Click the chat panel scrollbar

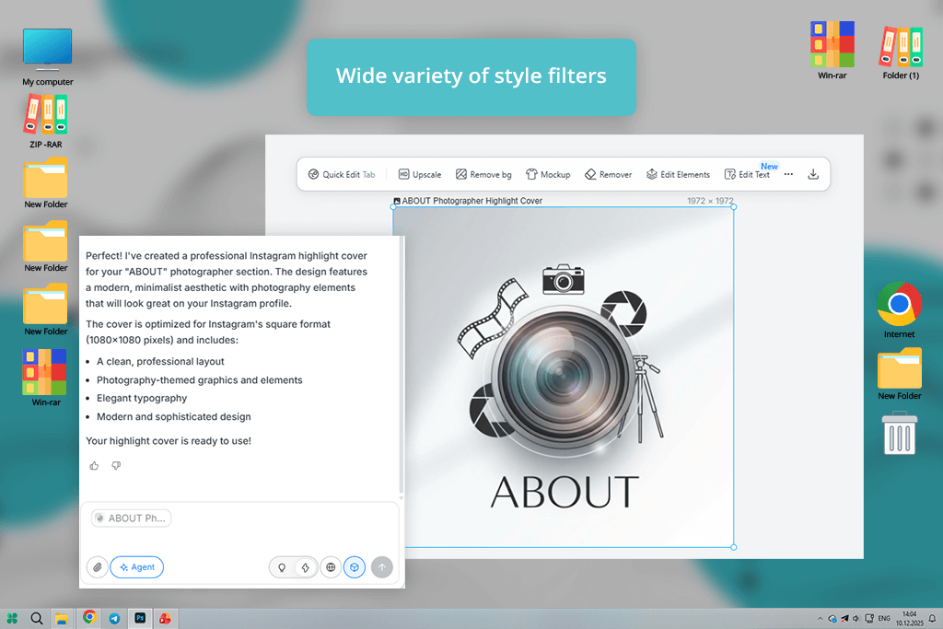tap(402, 367)
